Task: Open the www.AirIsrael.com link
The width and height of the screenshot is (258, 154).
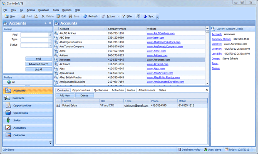Action: tap(157, 64)
